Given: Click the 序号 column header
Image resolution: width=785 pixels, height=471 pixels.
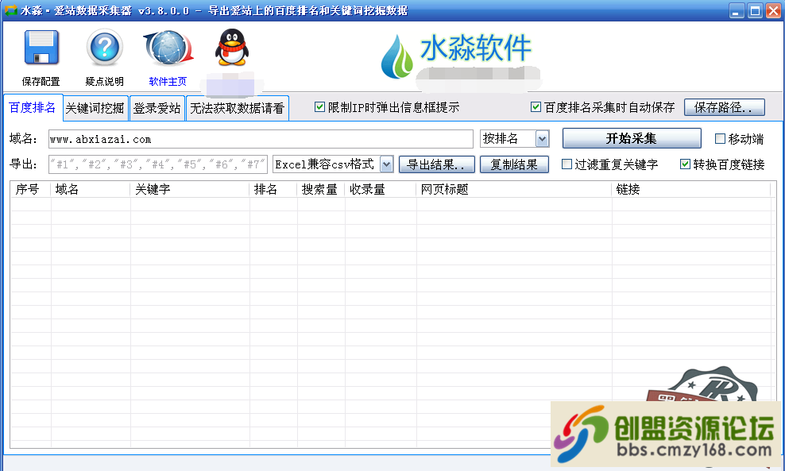Looking at the screenshot, I should (30, 189).
